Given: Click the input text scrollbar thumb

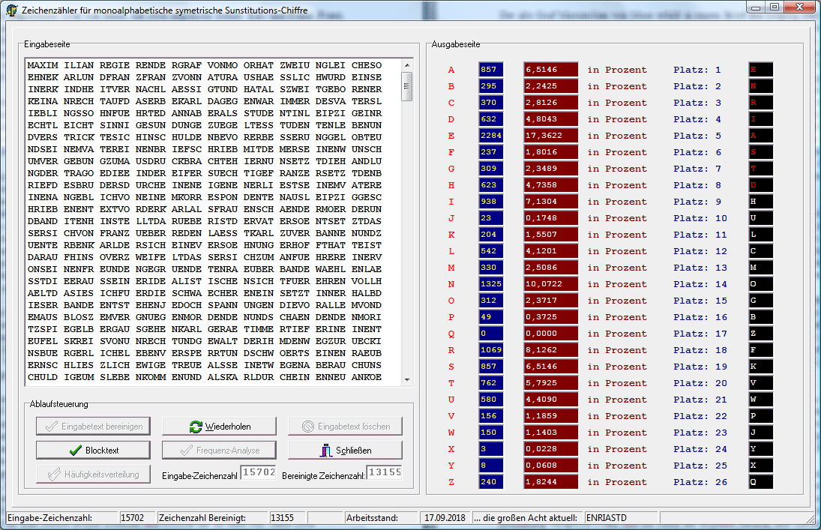Looking at the screenshot, I should coord(407,86).
